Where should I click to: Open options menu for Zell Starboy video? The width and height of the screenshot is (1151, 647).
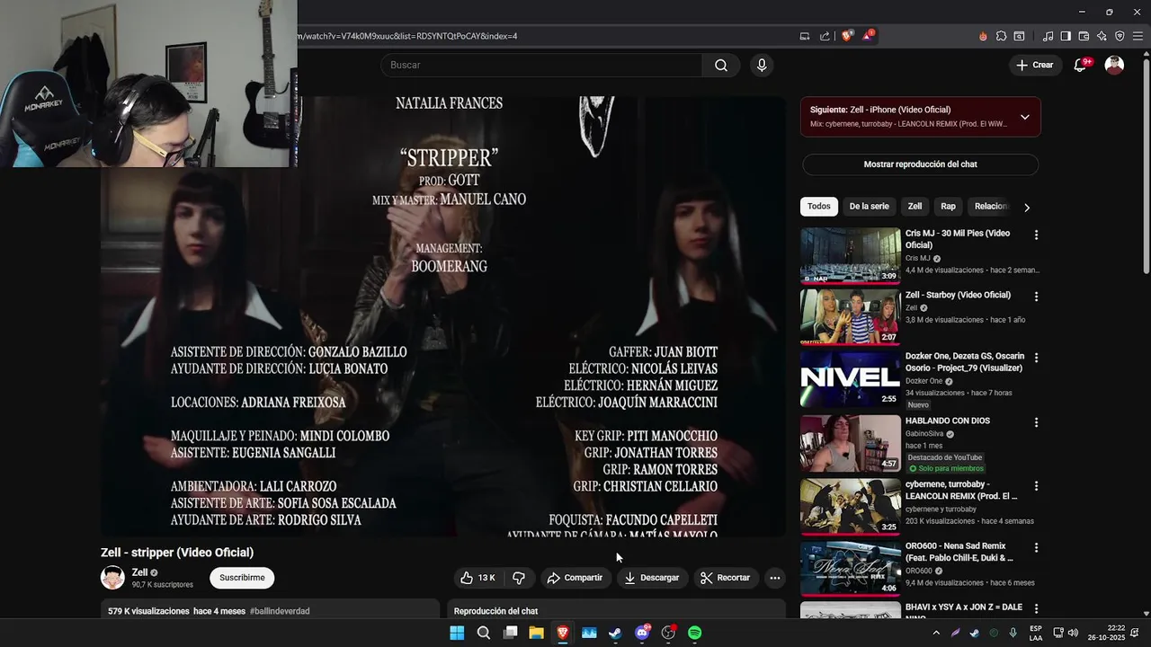coord(1036,297)
